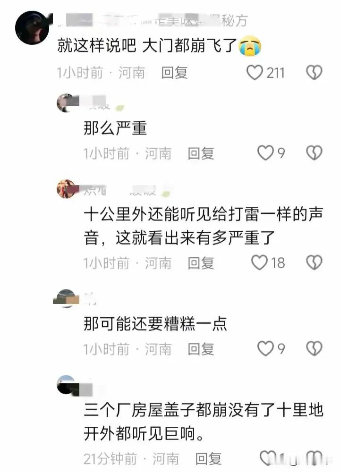Viewport: 340px width, 473px height.
Task: Dislike the '大门都崩飞了' comment
Action: pos(314,73)
